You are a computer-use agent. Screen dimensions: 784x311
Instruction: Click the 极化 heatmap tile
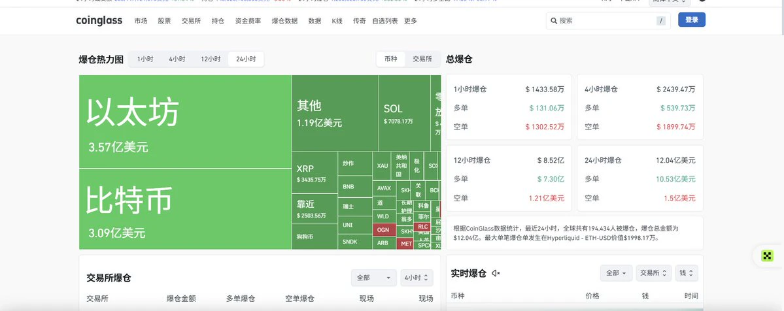(417, 165)
